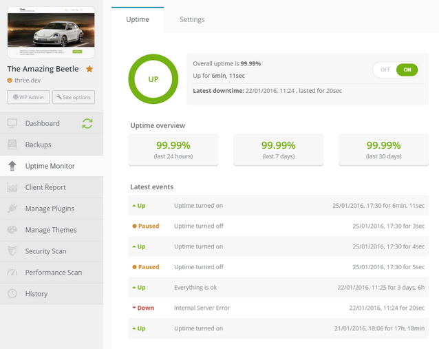Click the Performance Scan gauge icon
The width and height of the screenshot is (439, 349).
(x=12, y=273)
